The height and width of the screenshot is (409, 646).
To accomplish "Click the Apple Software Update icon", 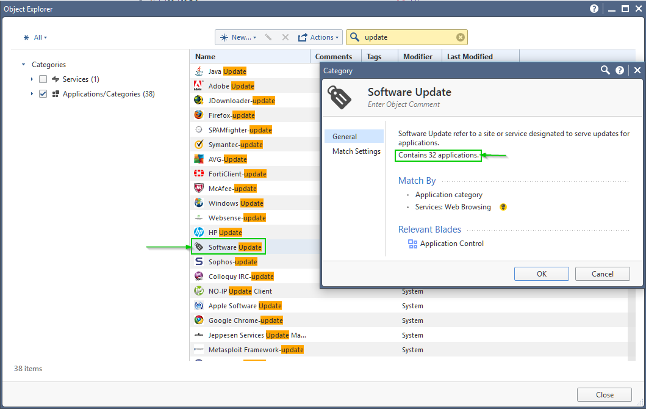I will [199, 305].
